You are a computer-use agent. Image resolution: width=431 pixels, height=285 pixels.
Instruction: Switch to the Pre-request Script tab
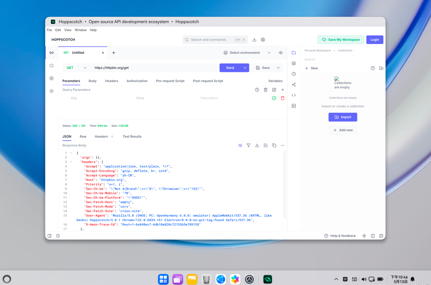(x=170, y=81)
